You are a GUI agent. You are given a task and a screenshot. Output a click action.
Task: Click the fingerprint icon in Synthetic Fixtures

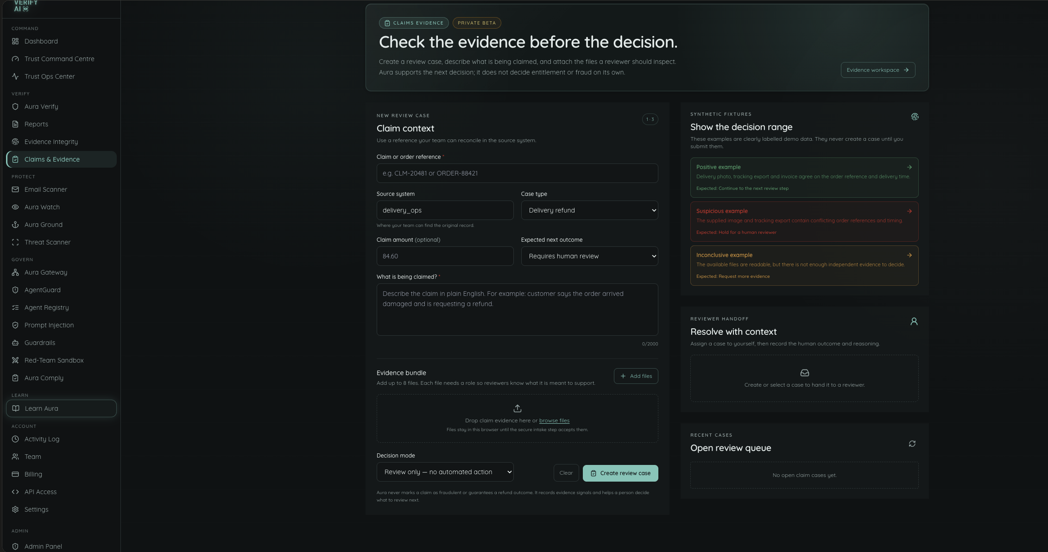915,117
